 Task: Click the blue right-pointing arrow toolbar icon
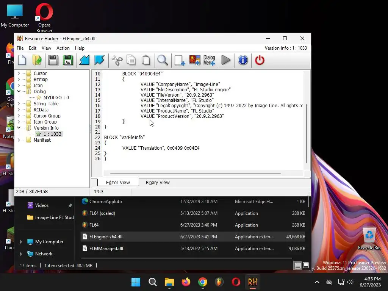click(99, 60)
